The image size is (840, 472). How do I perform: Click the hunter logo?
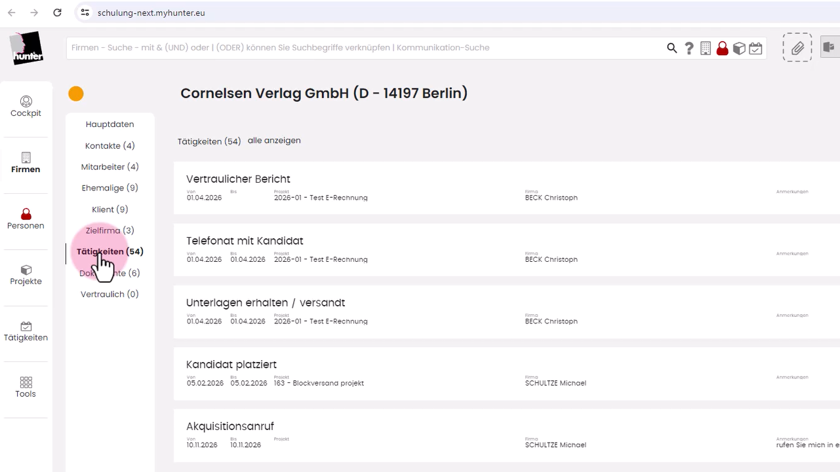coord(27,48)
